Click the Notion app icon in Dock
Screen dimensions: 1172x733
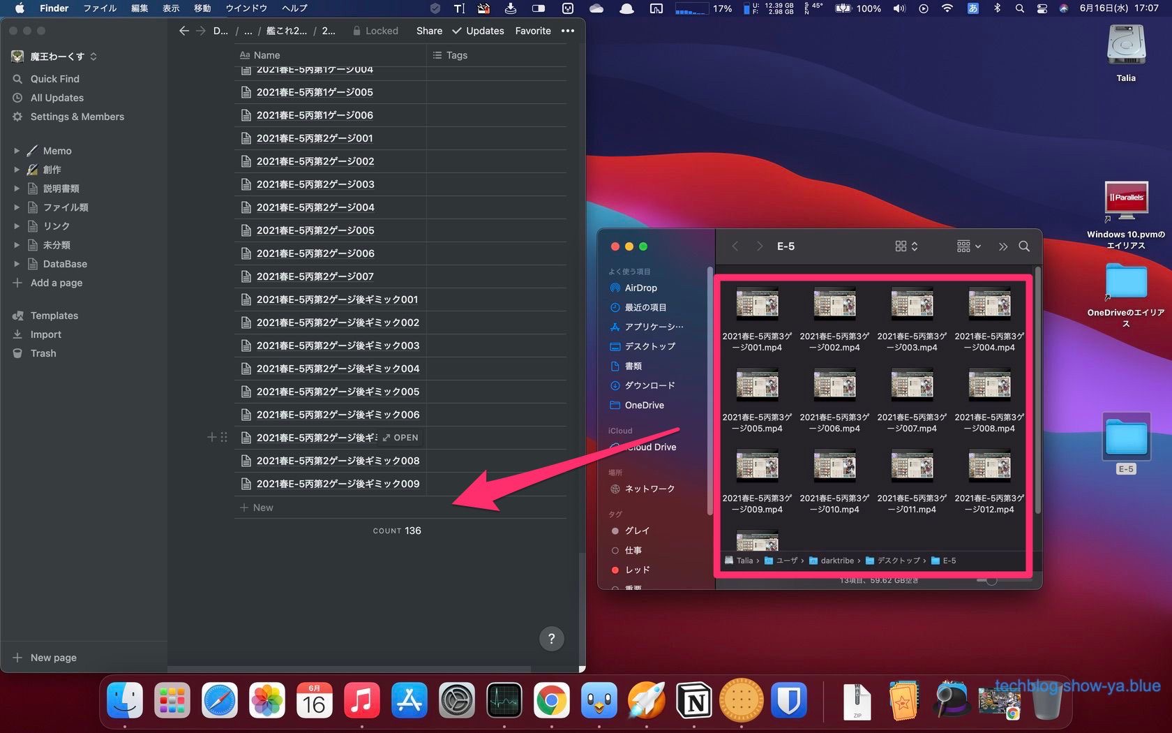[x=693, y=701]
